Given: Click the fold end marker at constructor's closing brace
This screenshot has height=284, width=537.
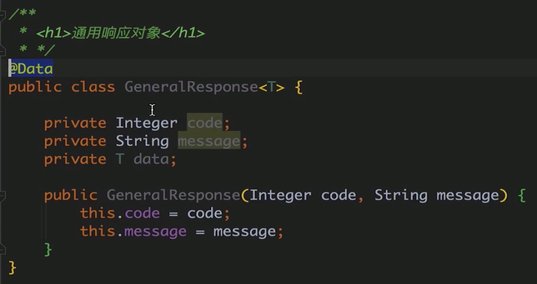Looking at the screenshot, I should [2, 250].
